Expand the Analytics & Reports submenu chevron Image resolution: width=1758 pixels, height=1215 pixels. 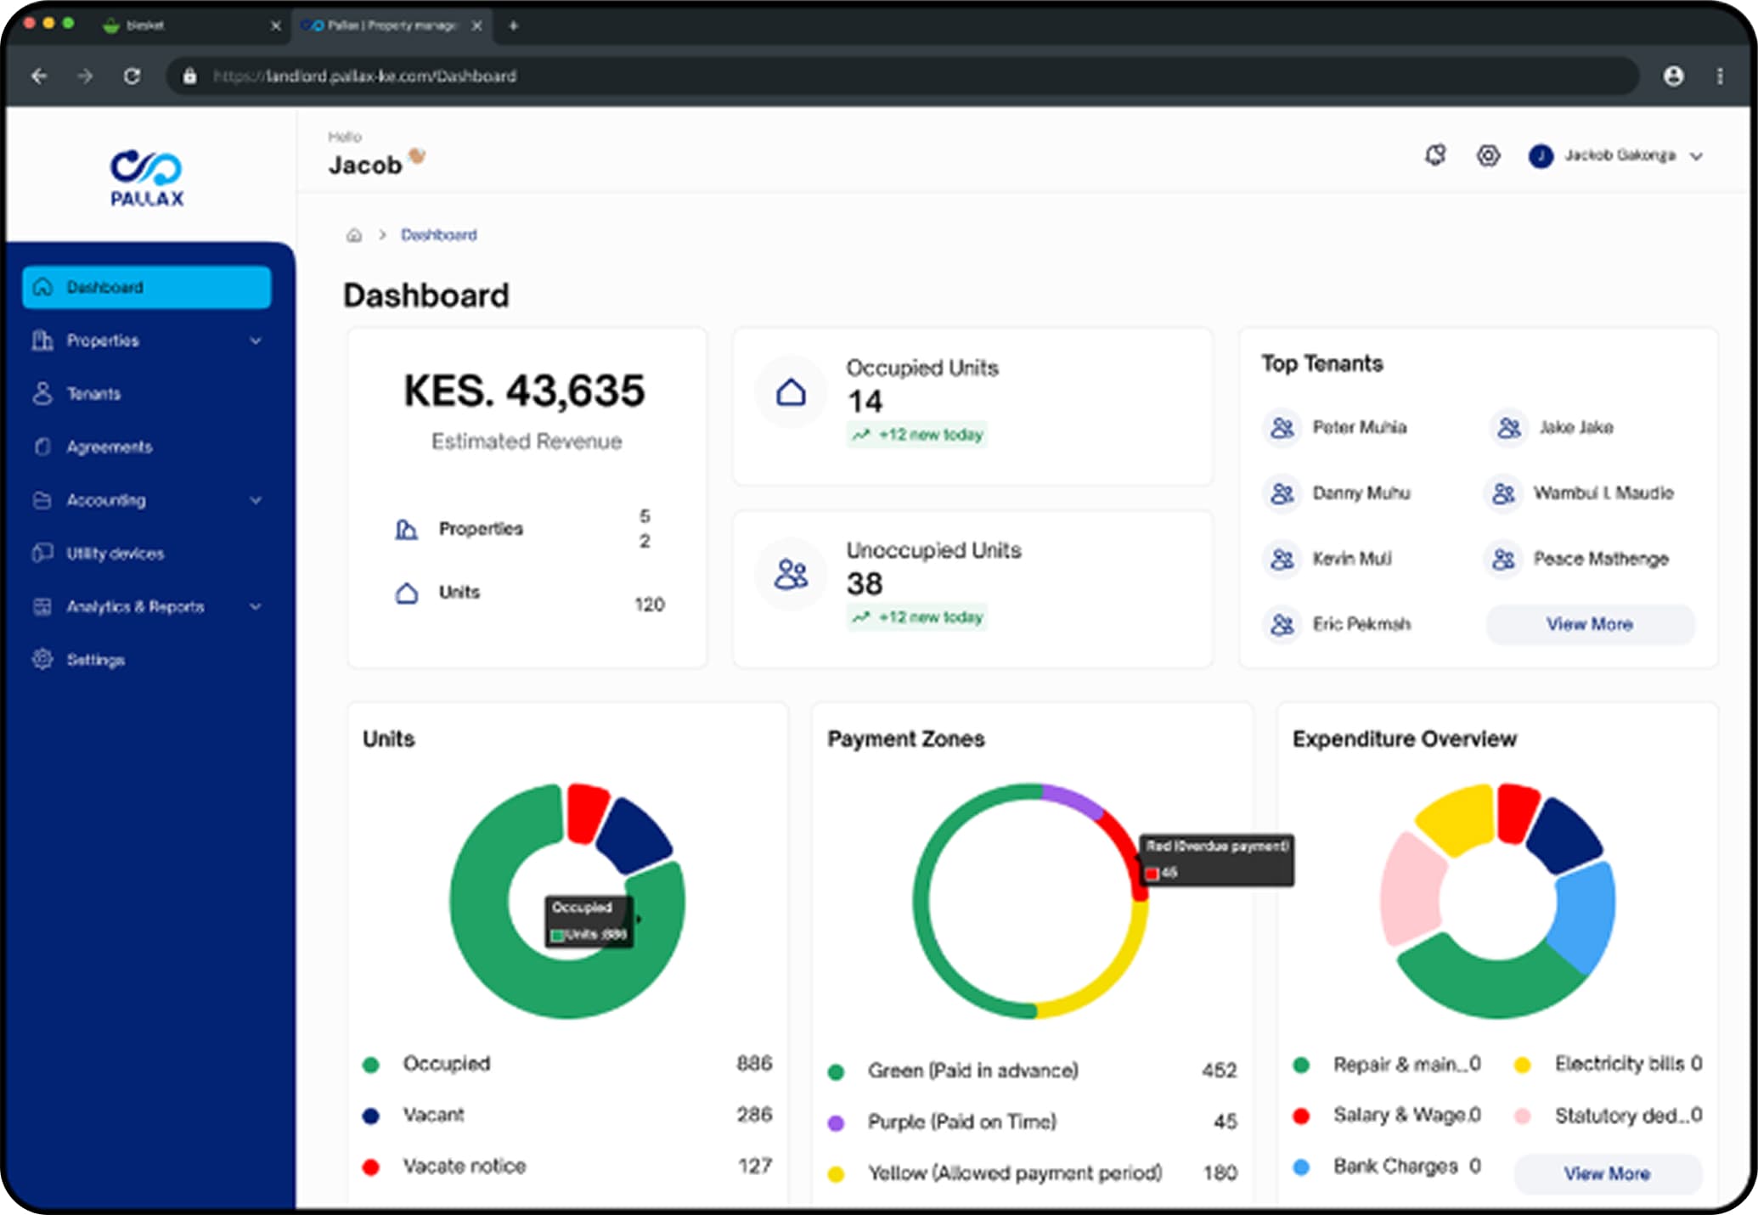click(x=256, y=606)
